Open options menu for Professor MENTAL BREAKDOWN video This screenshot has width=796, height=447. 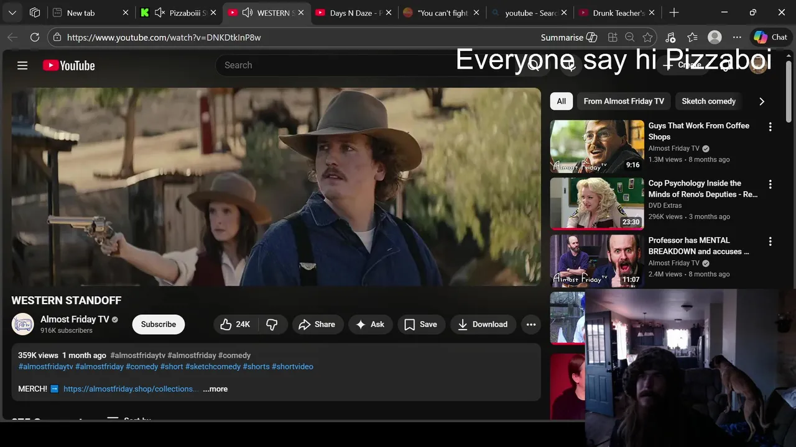770,242
